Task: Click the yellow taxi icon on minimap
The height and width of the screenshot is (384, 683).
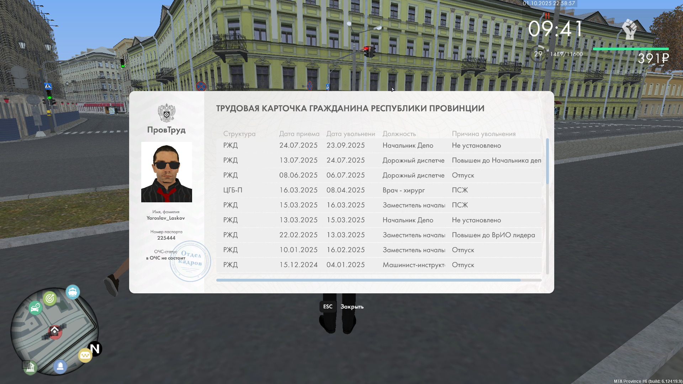Action: click(85, 355)
